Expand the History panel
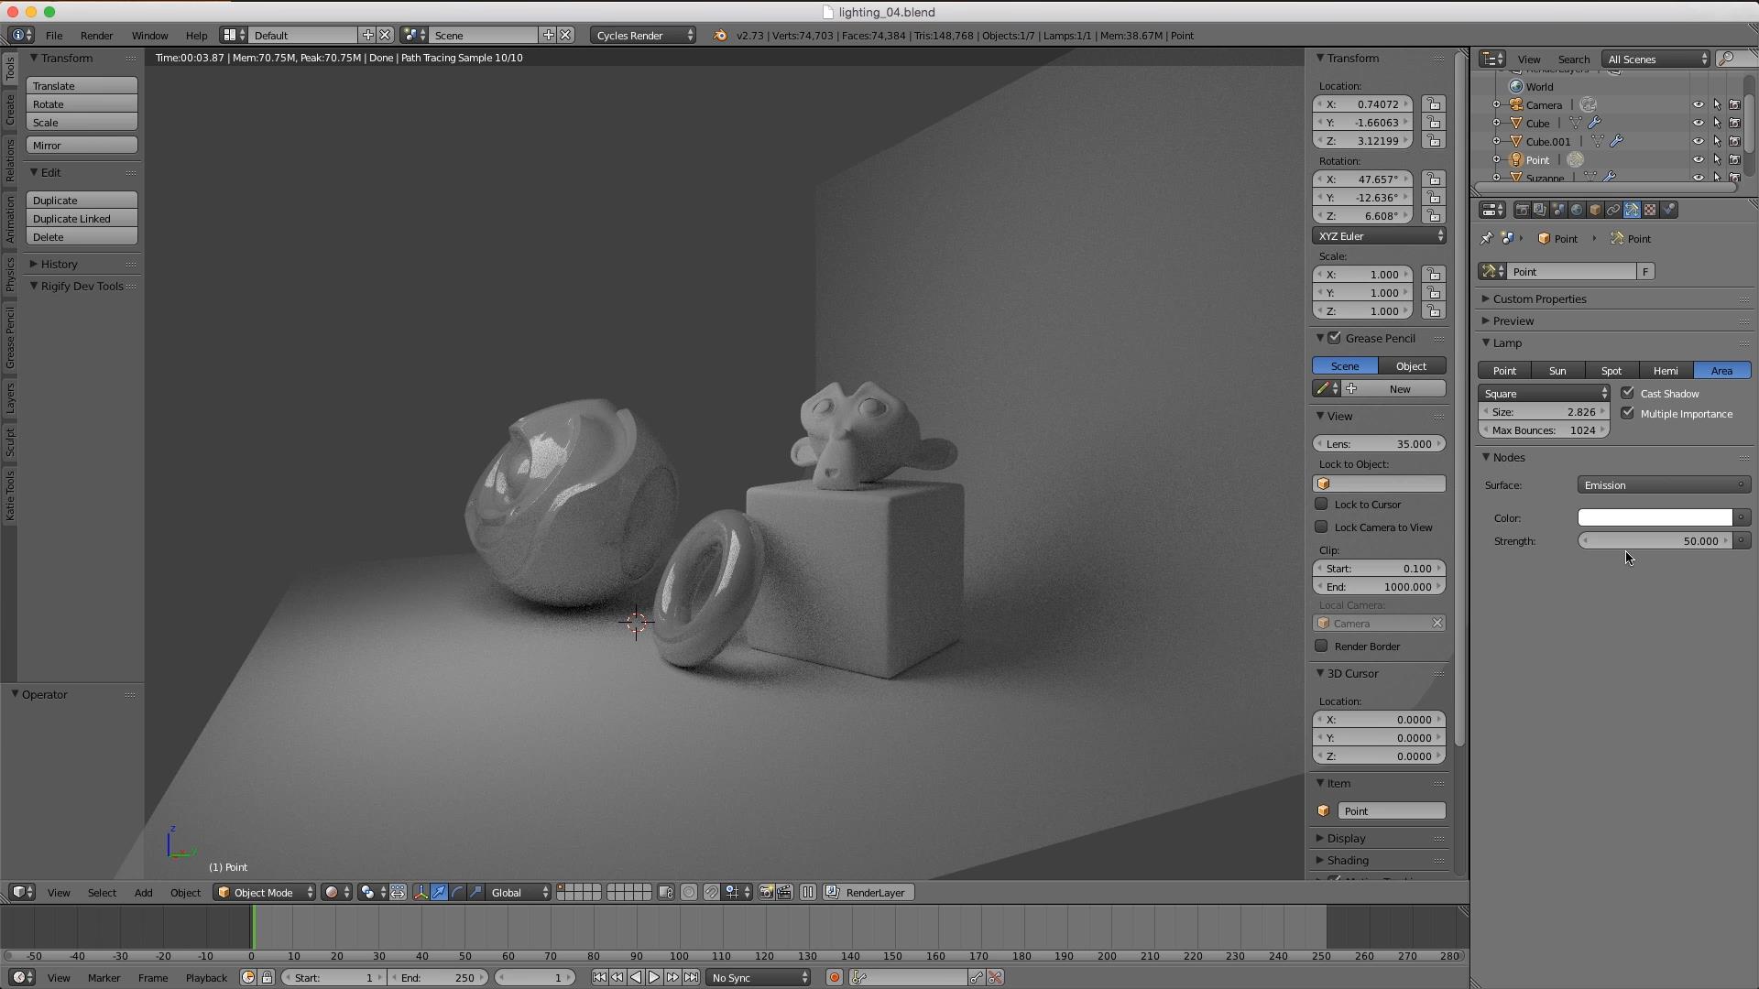The image size is (1759, 989). tap(60, 264)
